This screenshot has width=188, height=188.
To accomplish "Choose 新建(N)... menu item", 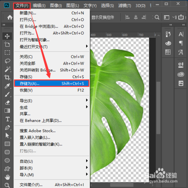I will [52, 13].
